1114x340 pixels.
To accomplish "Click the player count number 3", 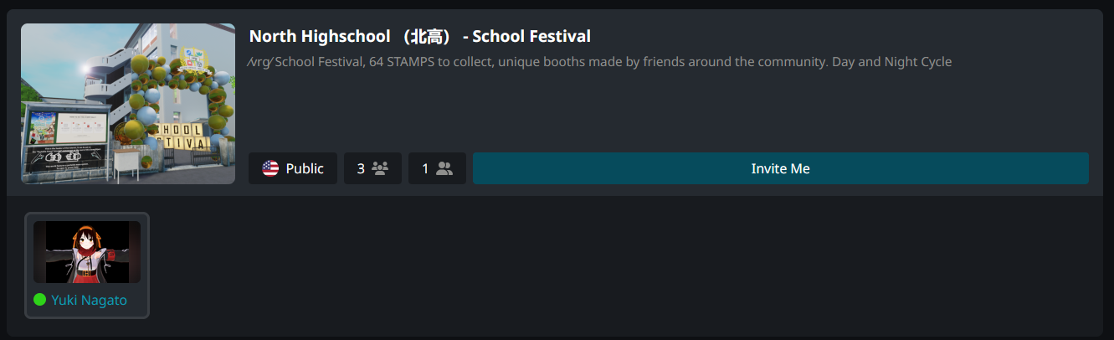I will click(361, 168).
